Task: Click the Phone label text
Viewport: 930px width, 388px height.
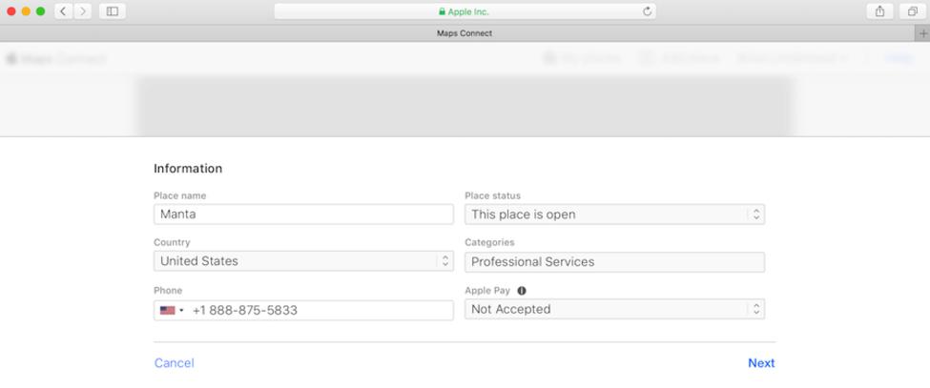Action: pyautogui.click(x=168, y=291)
